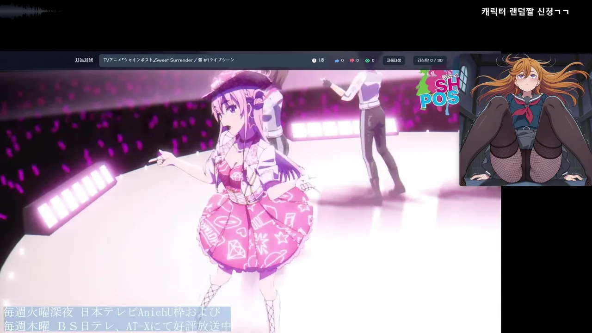Click the red thumbs-down dislike icon
The width and height of the screenshot is (592, 333).
coord(352,61)
